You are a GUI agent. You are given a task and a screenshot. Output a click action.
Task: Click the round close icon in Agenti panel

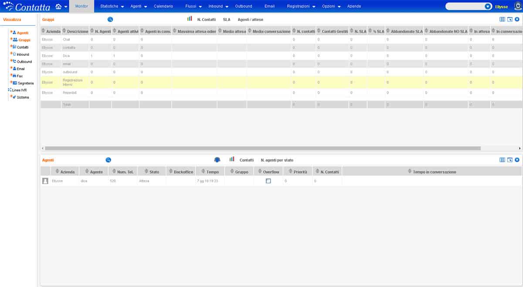tap(517, 160)
